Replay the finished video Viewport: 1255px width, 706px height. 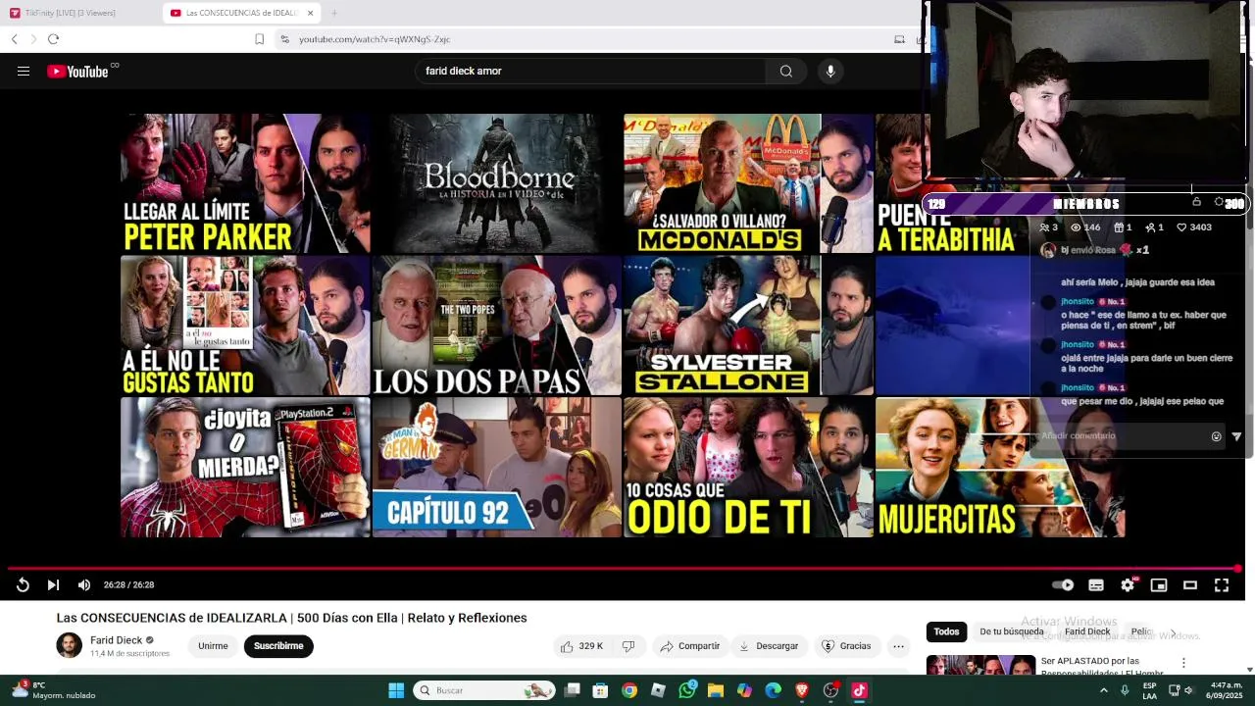(23, 584)
